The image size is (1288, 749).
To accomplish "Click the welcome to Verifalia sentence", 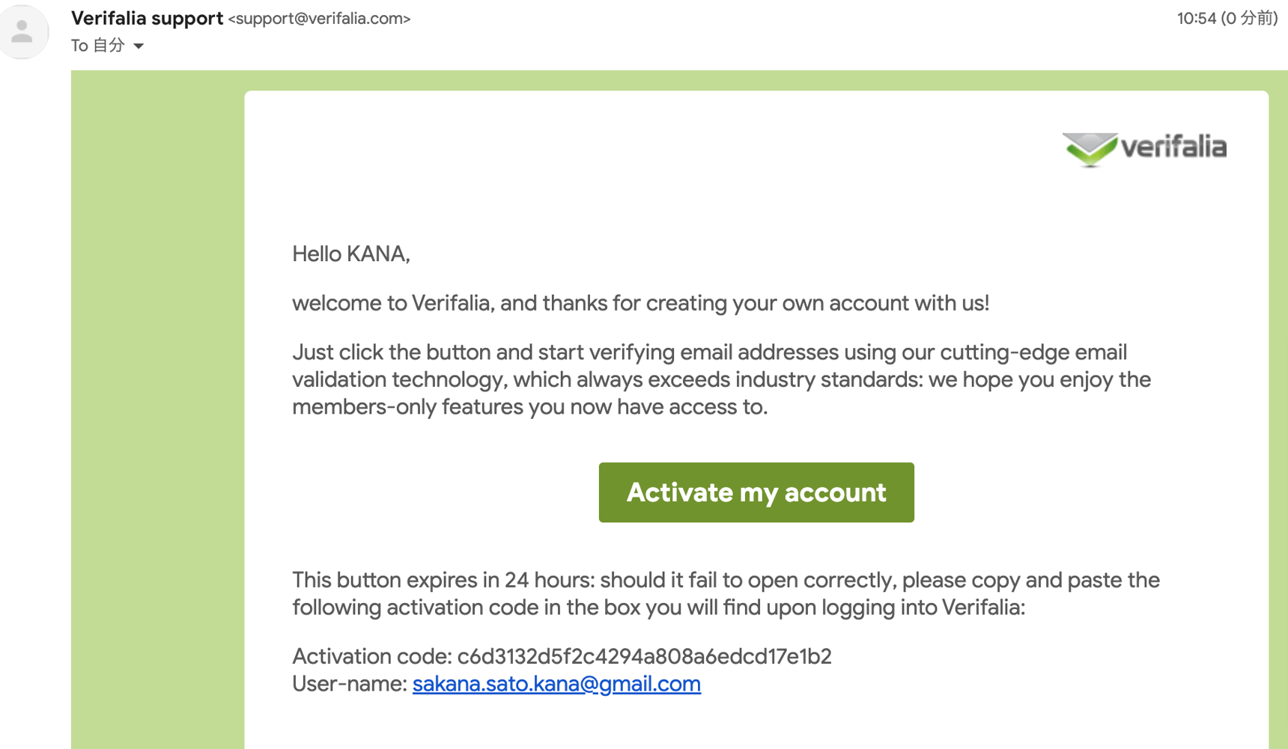I will click(640, 303).
